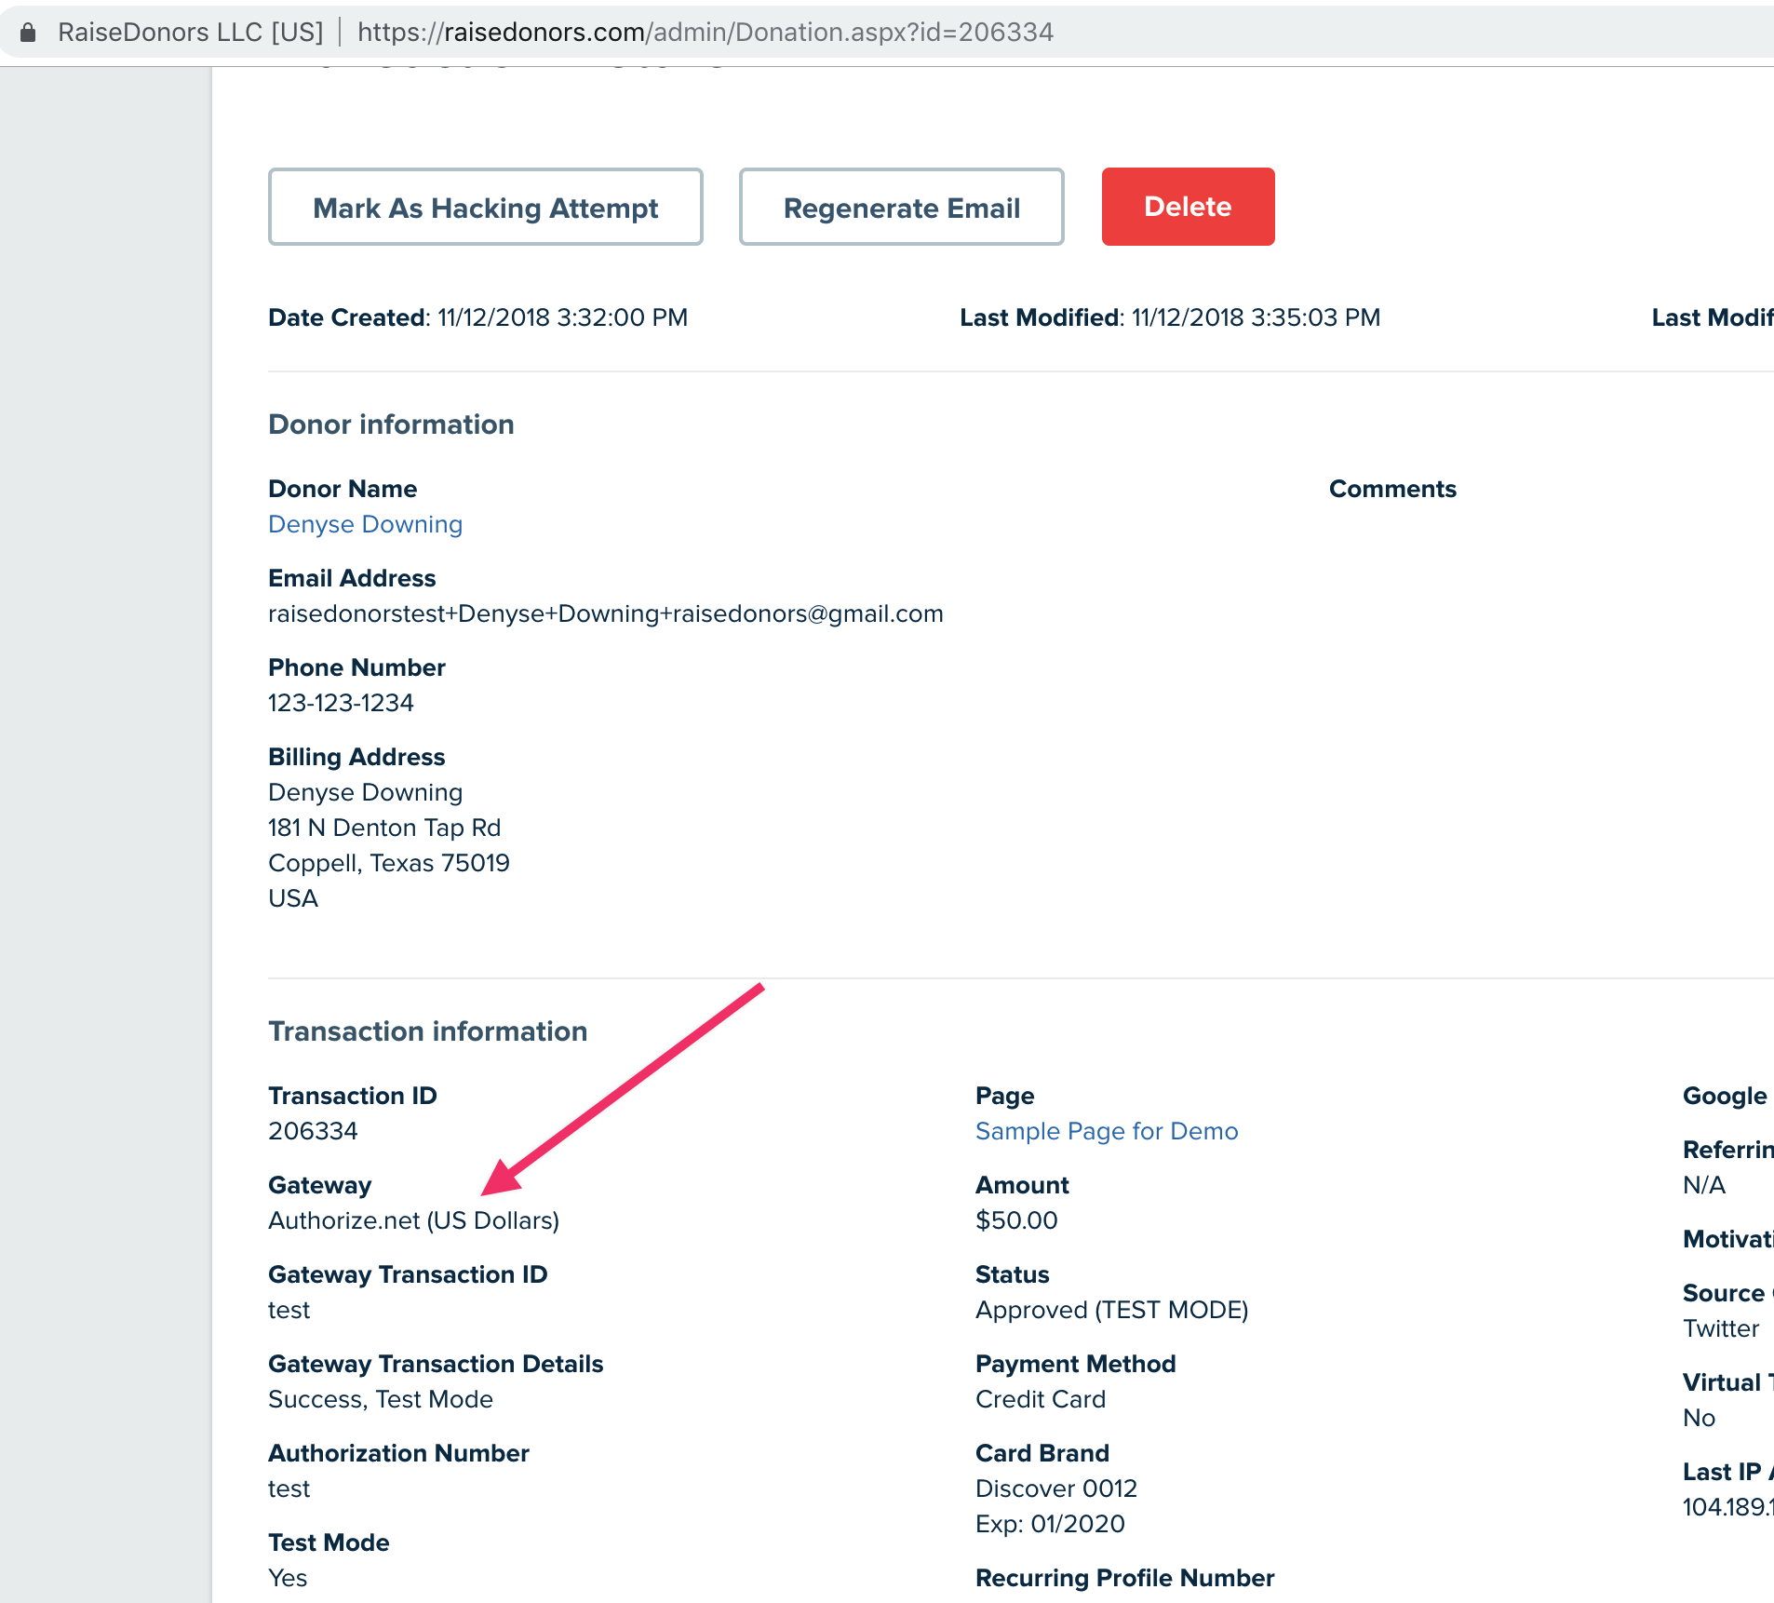
Task: Select the donor email address text
Action: tap(606, 613)
